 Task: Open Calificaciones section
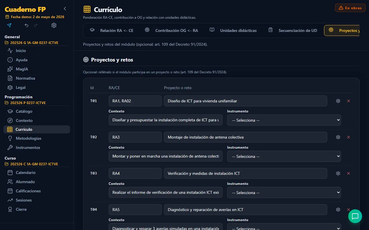37,191
